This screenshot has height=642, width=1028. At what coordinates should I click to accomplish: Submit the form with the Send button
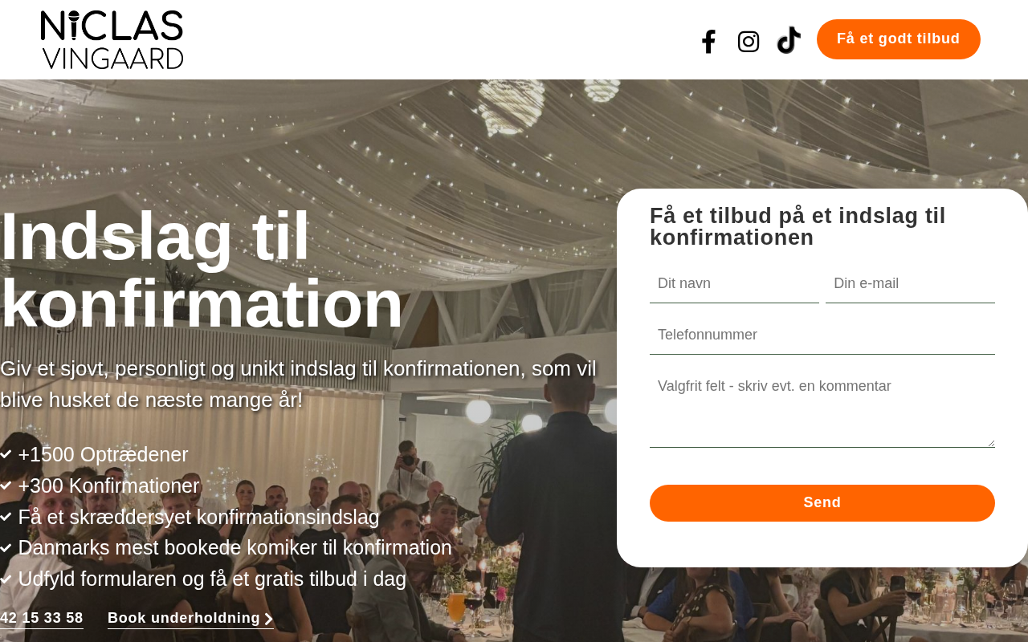tap(822, 503)
